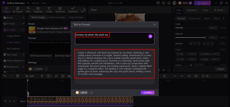Switch to the Reference Image tab
This screenshot has width=230, height=107.
coord(57,17)
